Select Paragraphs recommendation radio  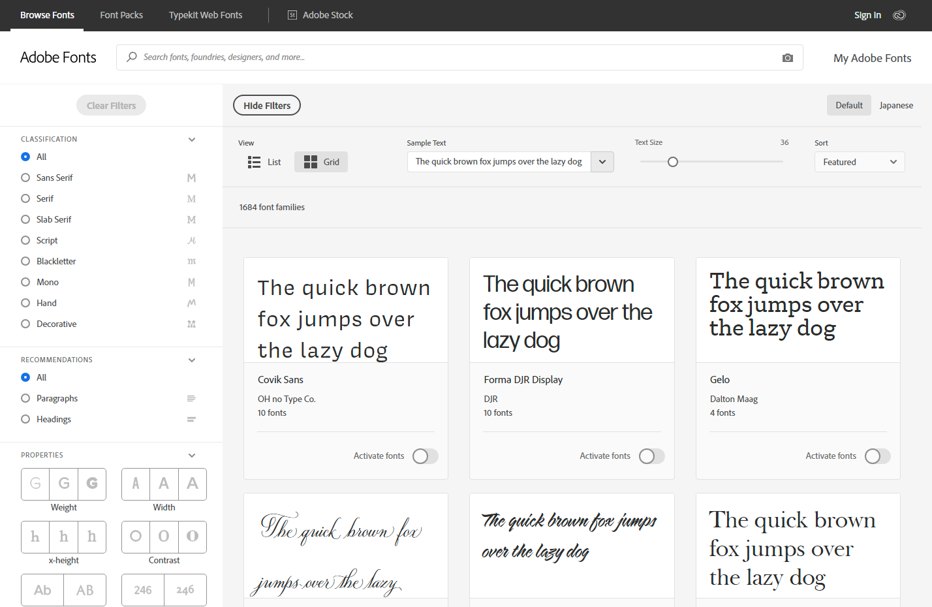click(25, 398)
